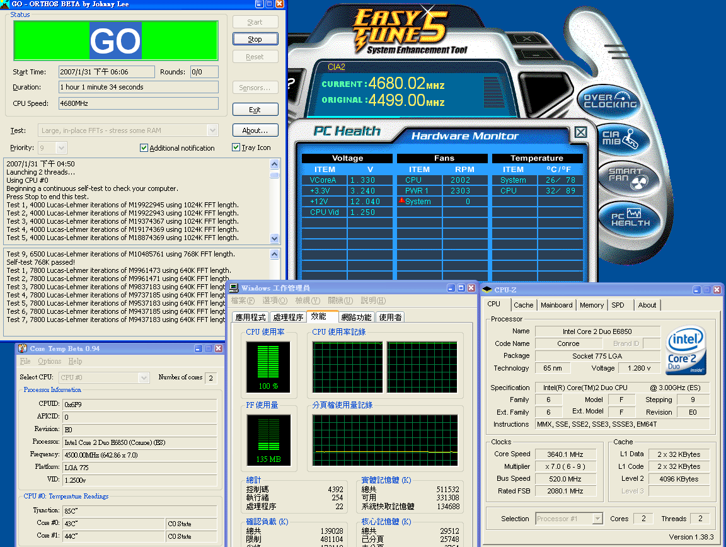Open the 檔案(F) menu in Task Manager
This screenshot has width=726, height=547.
pyautogui.click(x=243, y=301)
